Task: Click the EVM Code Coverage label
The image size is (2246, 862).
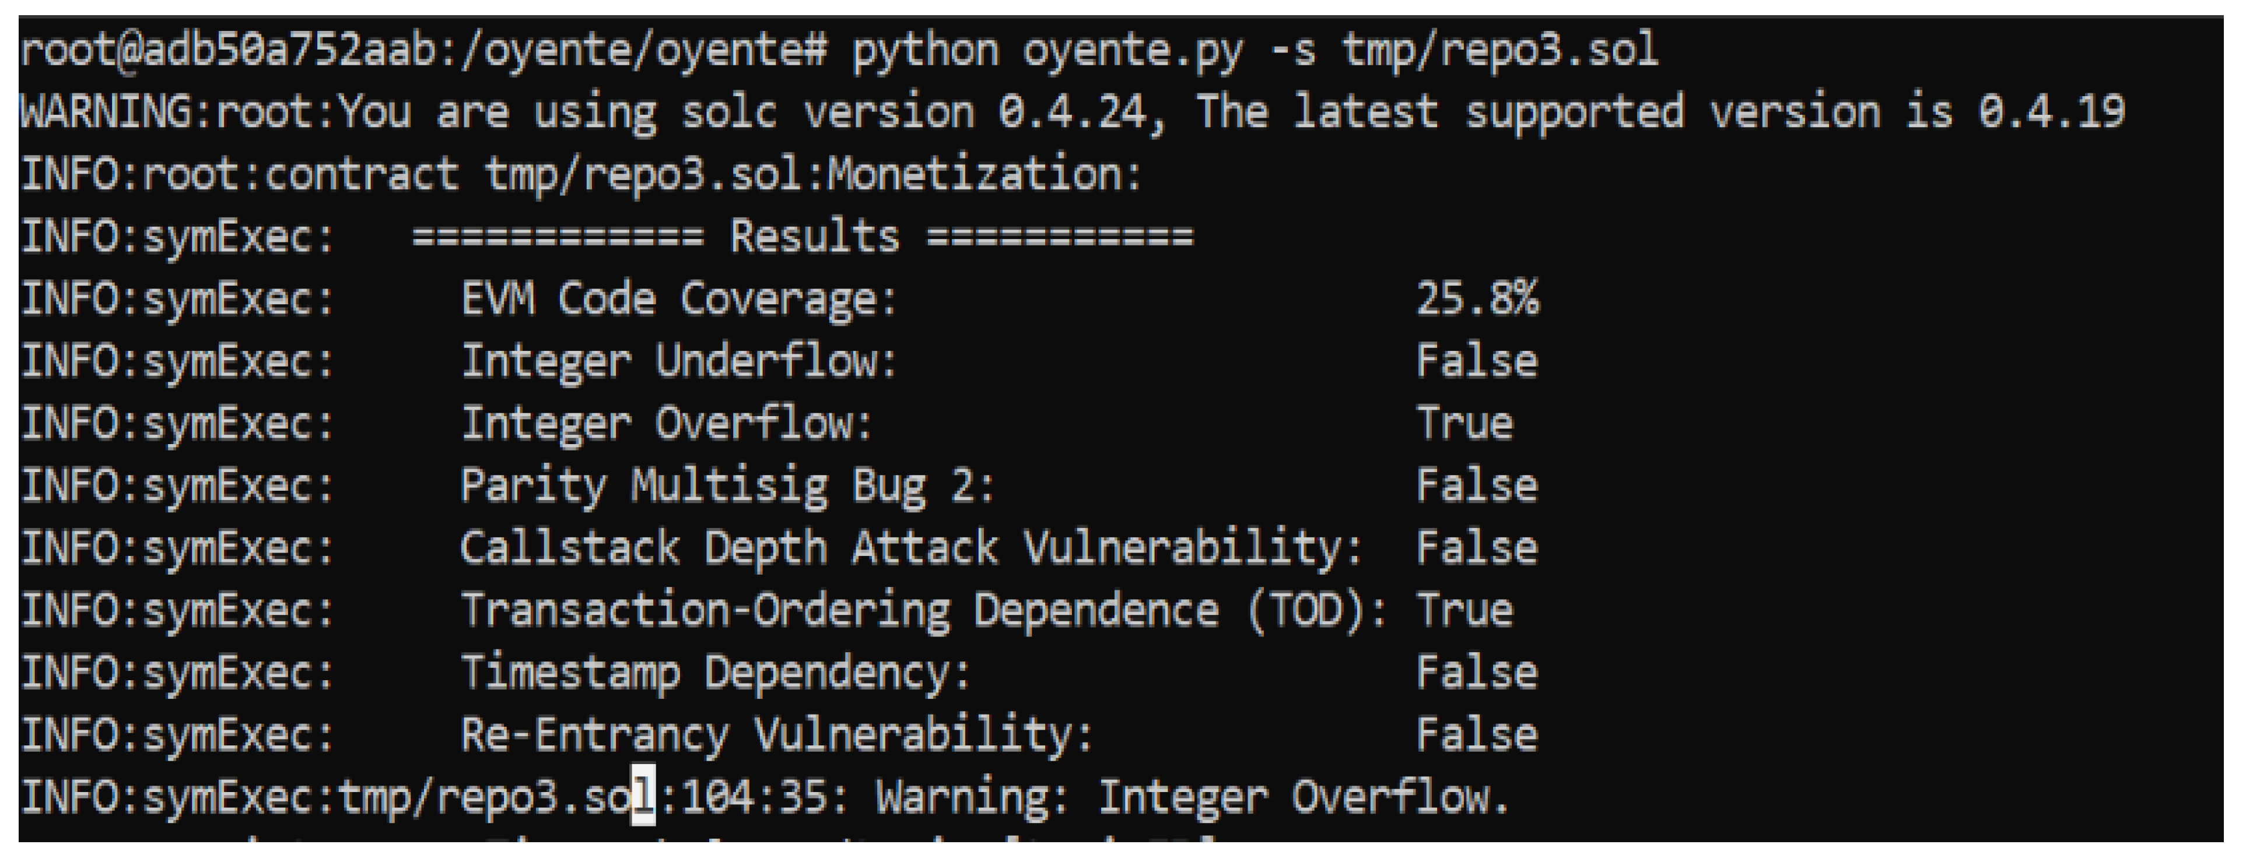Action: (x=678, y=300)
